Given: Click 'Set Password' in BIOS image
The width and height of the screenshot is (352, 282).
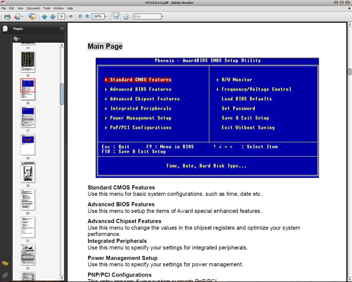Looking at the screenshot, I should (238, 109).
